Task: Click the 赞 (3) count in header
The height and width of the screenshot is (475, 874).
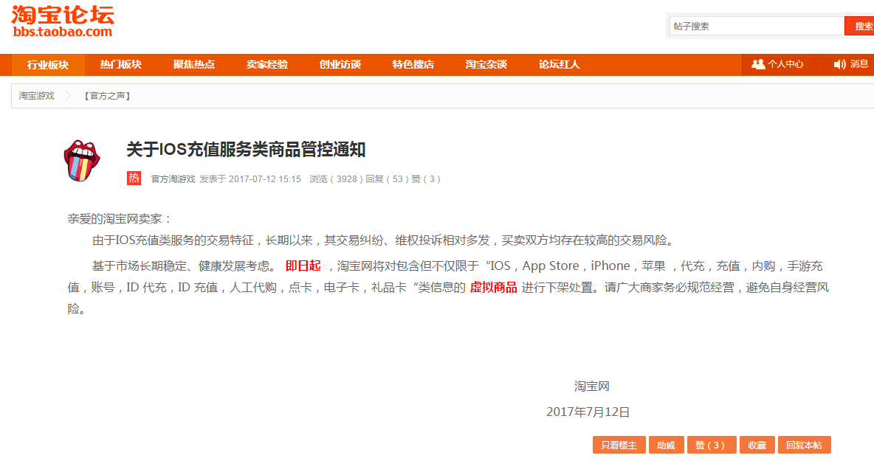Action: click(x=427, y=178)
